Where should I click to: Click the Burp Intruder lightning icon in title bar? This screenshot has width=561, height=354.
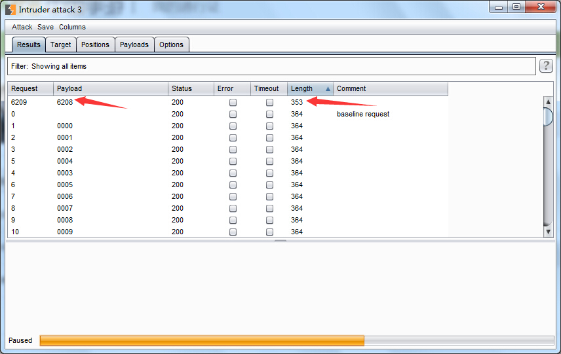[10, 10]
